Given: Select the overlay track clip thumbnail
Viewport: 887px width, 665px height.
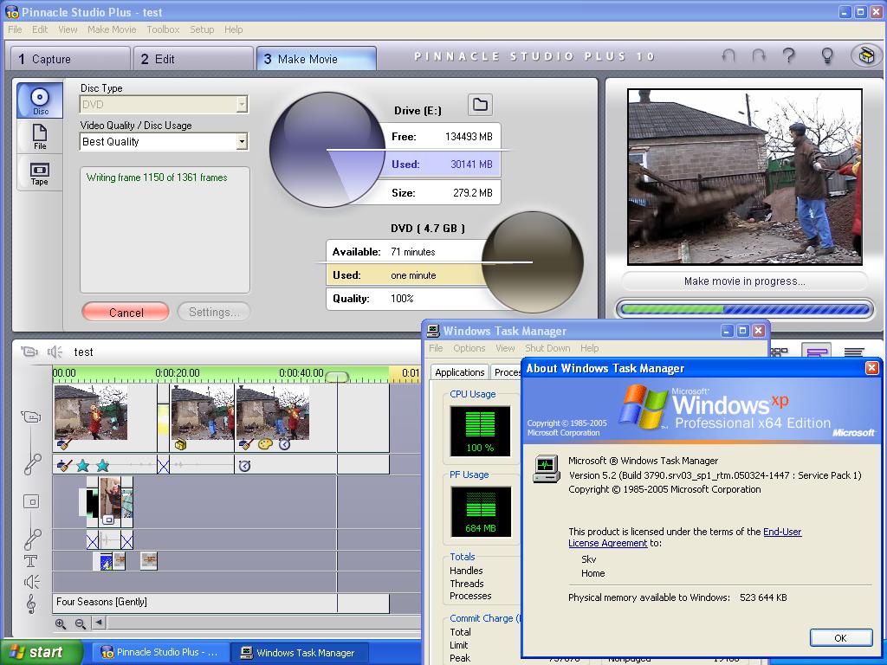Looking at the screenshot, I should click(110, 498).
